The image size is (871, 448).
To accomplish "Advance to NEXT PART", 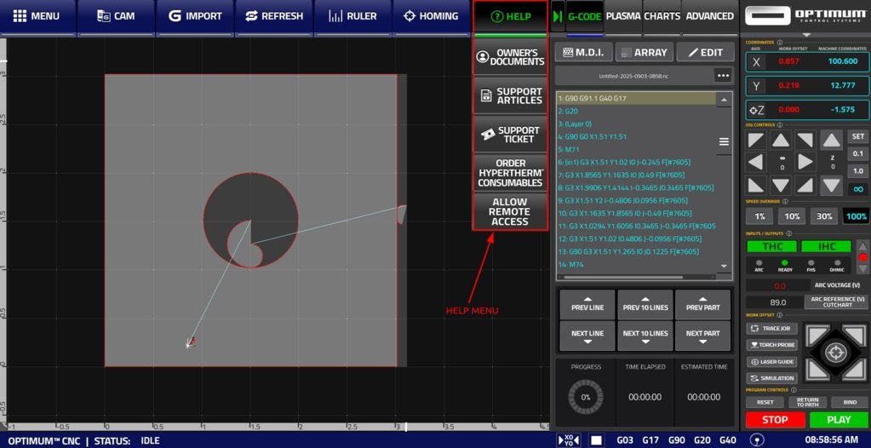I will (x=702, y=336).
